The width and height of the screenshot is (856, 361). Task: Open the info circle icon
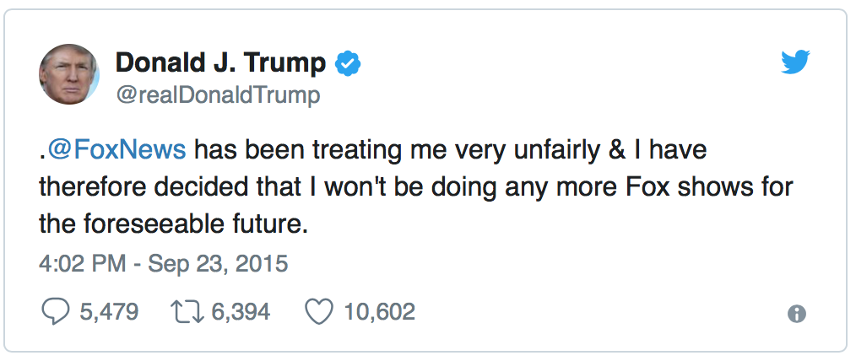coord(796,314)
